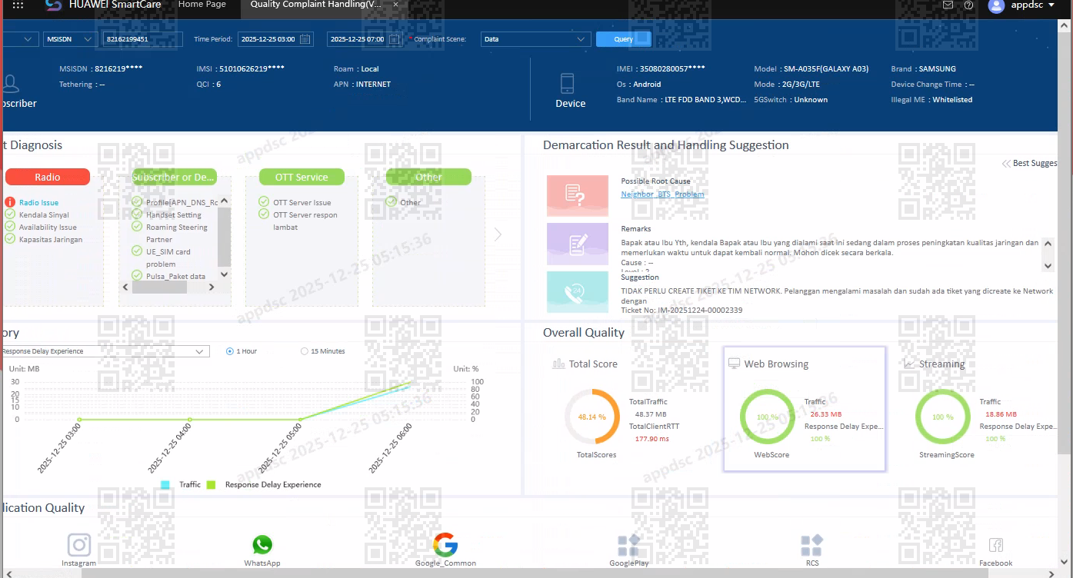Click the Device phone icon
The height and width of the screenshot is (578, 1073).
click(x=568, y=83)
